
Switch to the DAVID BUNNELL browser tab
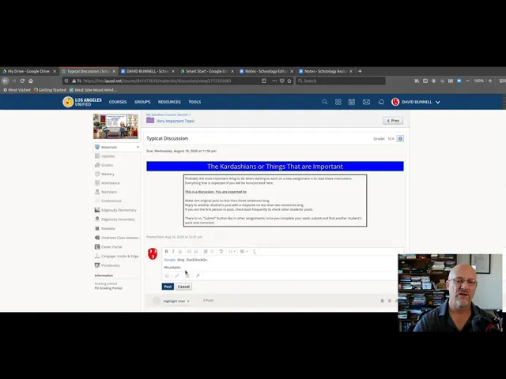(x=148, y=71)
